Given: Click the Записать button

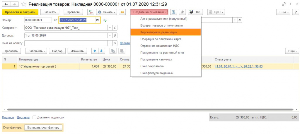Looking at the screenshot, I should point(50,12).
